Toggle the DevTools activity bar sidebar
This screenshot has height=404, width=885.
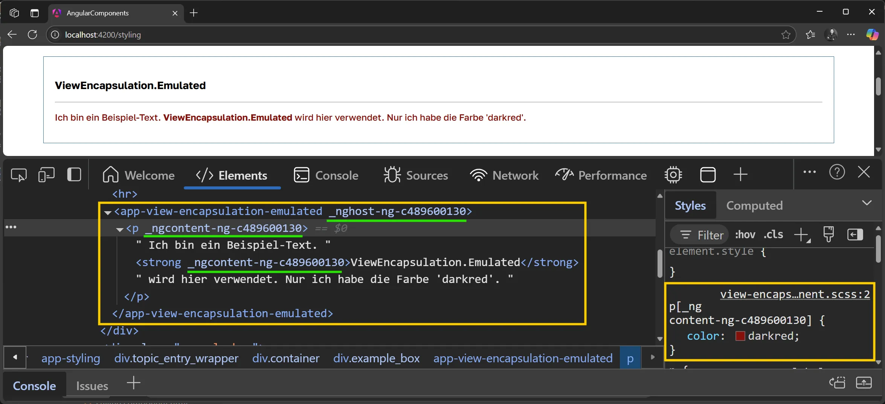[x=74, y=175]
